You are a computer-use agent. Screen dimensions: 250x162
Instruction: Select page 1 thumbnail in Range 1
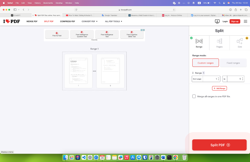tap(79, 71)
